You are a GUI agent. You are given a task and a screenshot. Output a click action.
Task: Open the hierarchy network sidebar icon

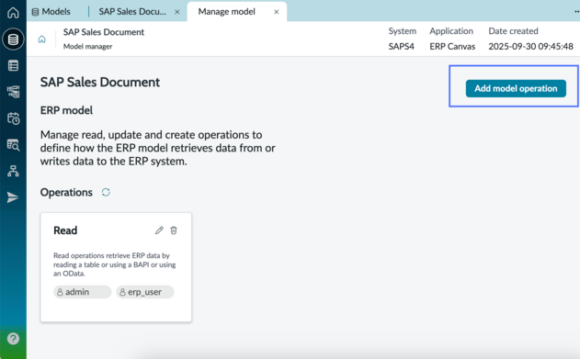(x=13, y=171)
